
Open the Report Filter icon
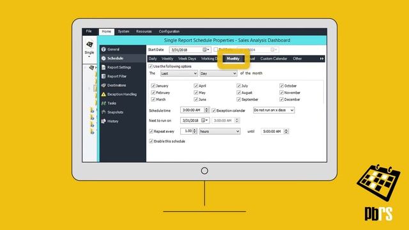click(x=104, y=76)
